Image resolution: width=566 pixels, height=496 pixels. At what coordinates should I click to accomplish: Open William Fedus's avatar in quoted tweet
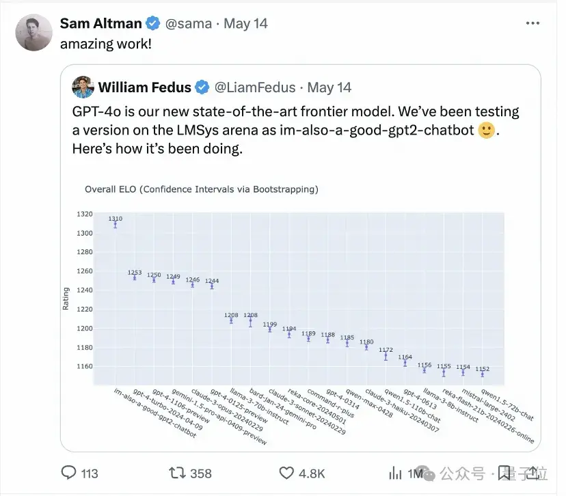pyautogui.click(x=83, y=87)
